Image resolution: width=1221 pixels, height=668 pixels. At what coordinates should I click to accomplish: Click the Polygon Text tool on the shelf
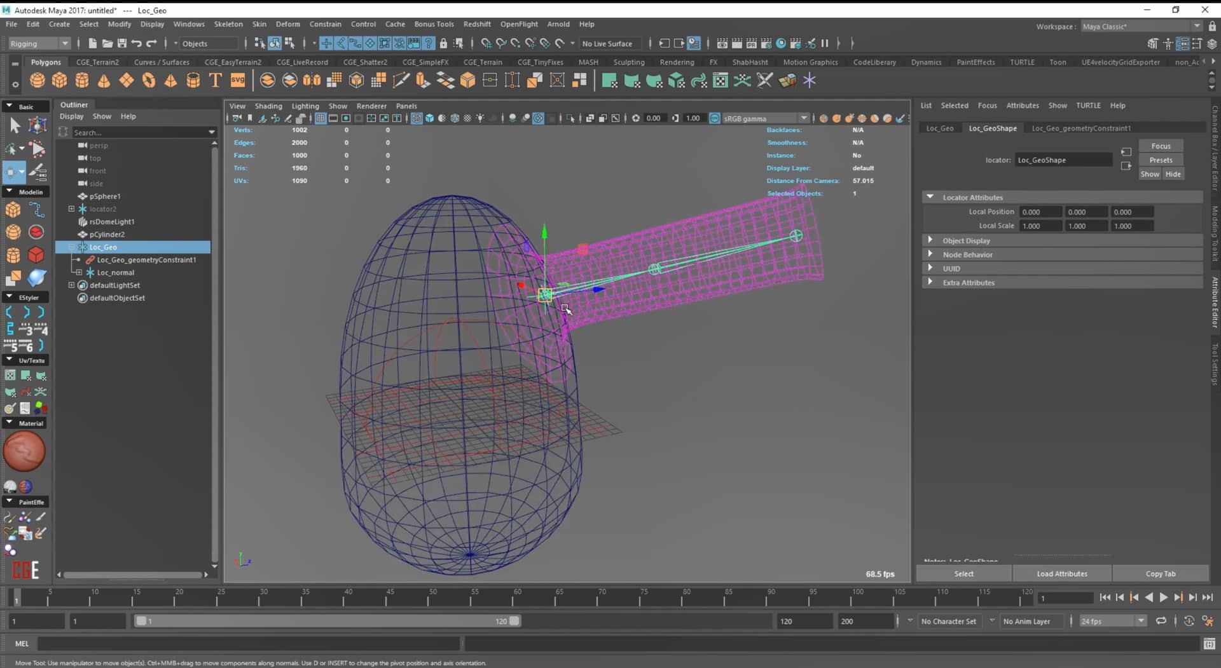coord(215,80)
